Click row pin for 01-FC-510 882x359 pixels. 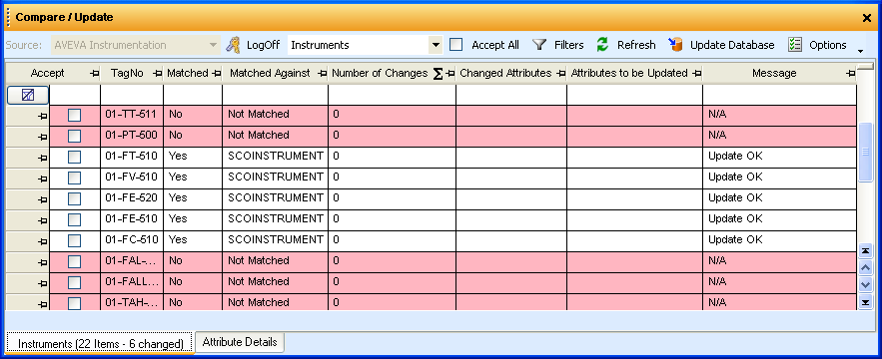[x=42, y=241]
